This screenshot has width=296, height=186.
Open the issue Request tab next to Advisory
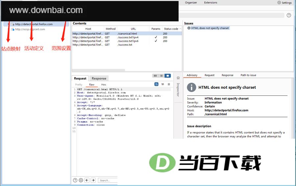pos(210,75)
